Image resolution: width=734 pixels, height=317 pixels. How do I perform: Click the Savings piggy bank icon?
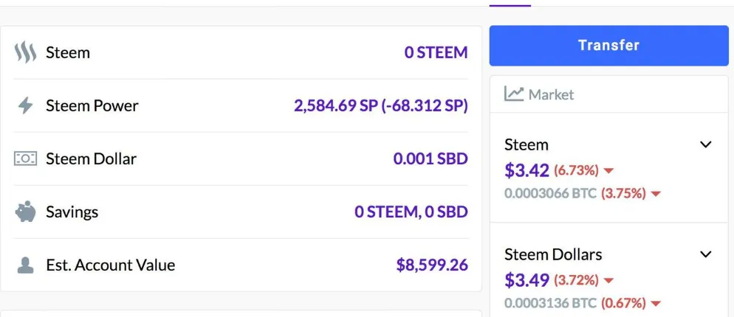pyautogui.click(x=25, y=212)
